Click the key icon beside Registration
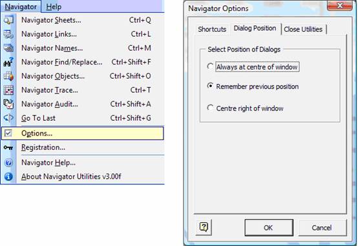The image size is (358, 246). pos(8,148)
